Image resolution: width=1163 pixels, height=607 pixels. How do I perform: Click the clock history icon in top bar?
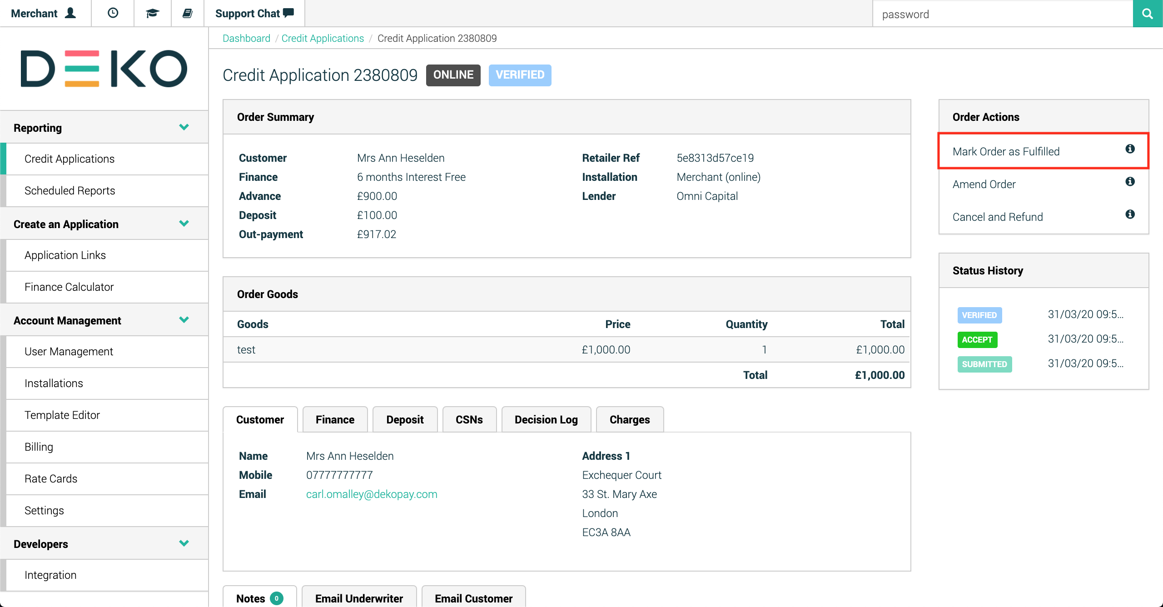pos(113,13)
